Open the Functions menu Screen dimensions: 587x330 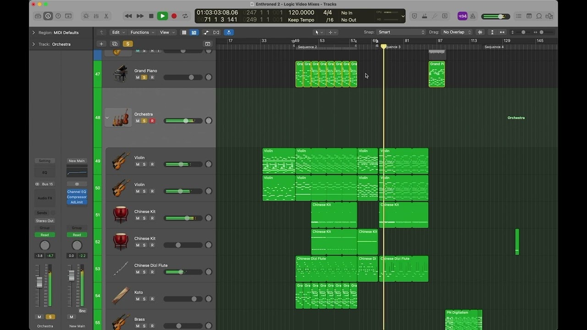tap(142, 33)
